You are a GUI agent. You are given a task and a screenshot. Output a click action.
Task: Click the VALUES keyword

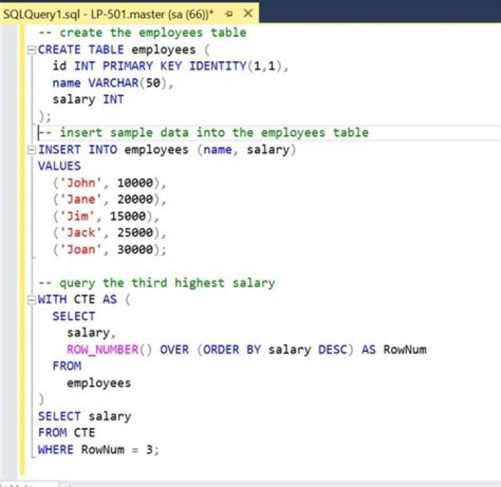coord(59,166)
